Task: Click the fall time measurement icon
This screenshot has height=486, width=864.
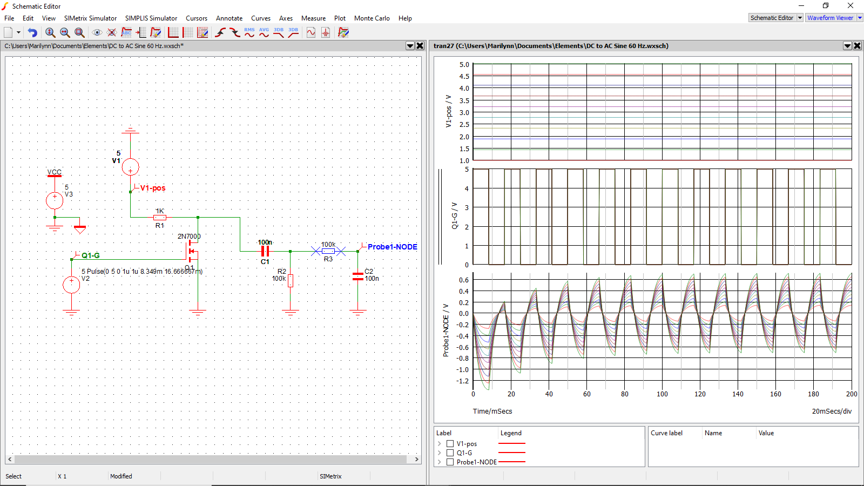Action: click(x=235, y=32)
